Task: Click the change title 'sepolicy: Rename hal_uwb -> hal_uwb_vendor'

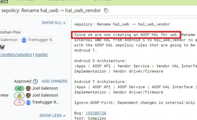Action: pos(51,11)
